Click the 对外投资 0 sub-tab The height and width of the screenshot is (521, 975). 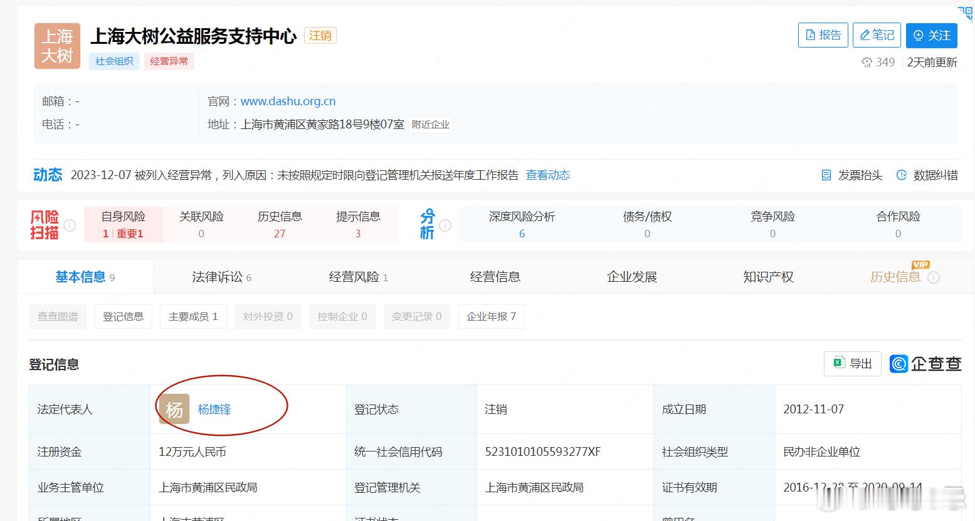click(x=268, y=316)
